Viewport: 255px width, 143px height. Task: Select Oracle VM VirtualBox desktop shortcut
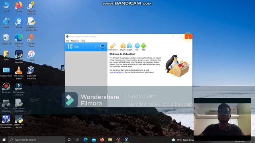click(x=31, y=73)
